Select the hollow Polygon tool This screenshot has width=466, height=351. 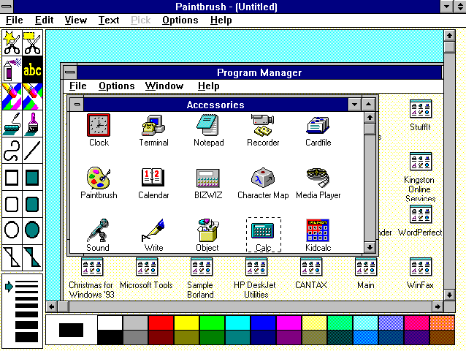coord(12,257)
